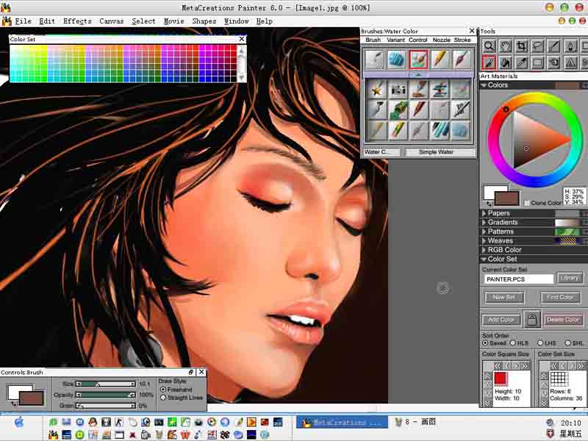588x441 pixels.
Task: Open the Help menu
Action: tap(265, 21)
